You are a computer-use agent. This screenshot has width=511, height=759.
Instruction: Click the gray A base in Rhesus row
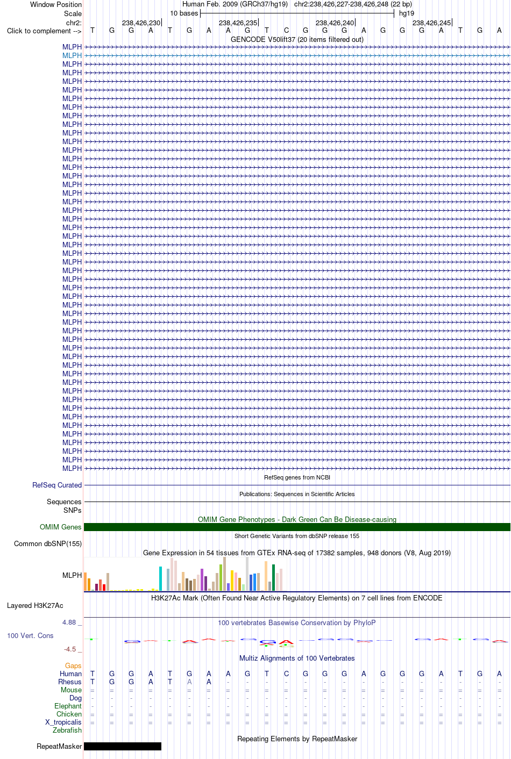click(189, 682)
